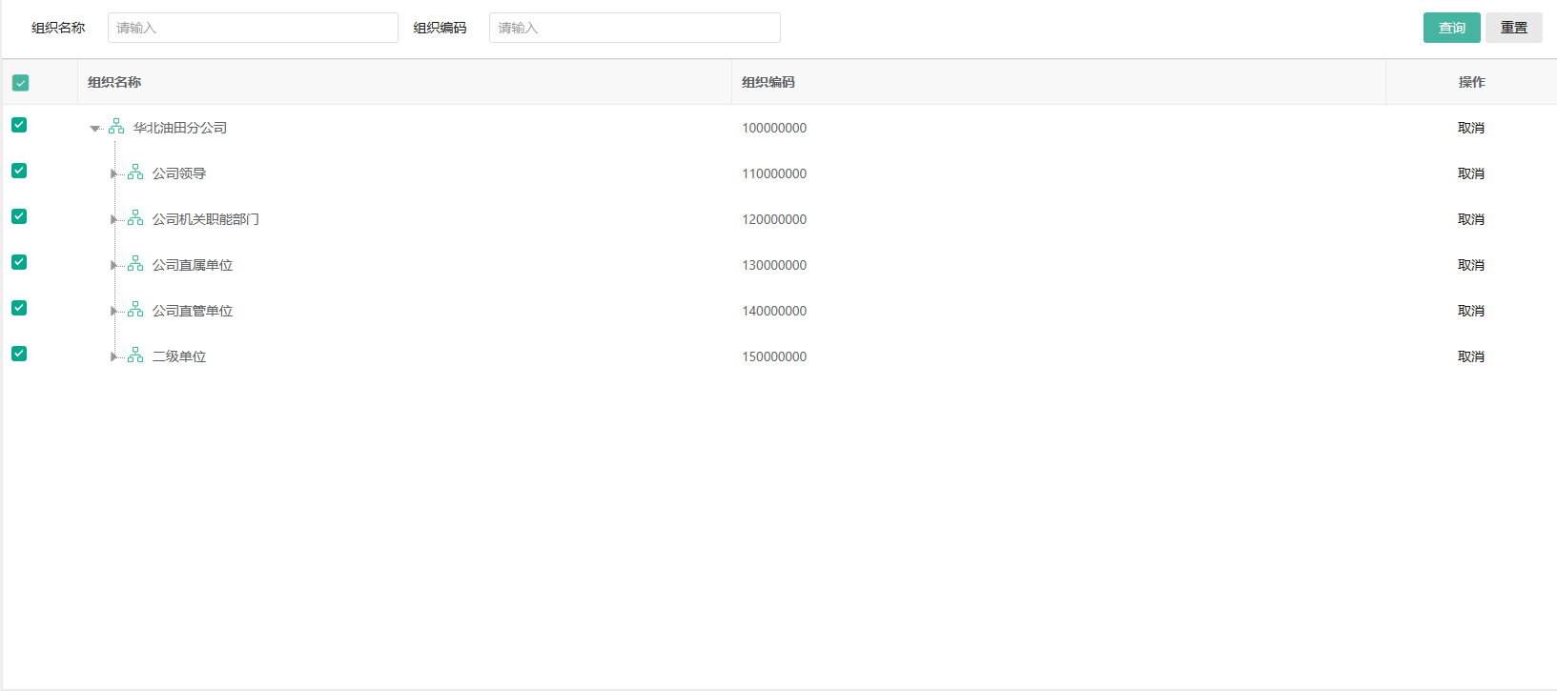This screenshot has height=691, width=1557.
Task: Expand the 公司机关职能部门 tree node
Action: coord(113,219)
